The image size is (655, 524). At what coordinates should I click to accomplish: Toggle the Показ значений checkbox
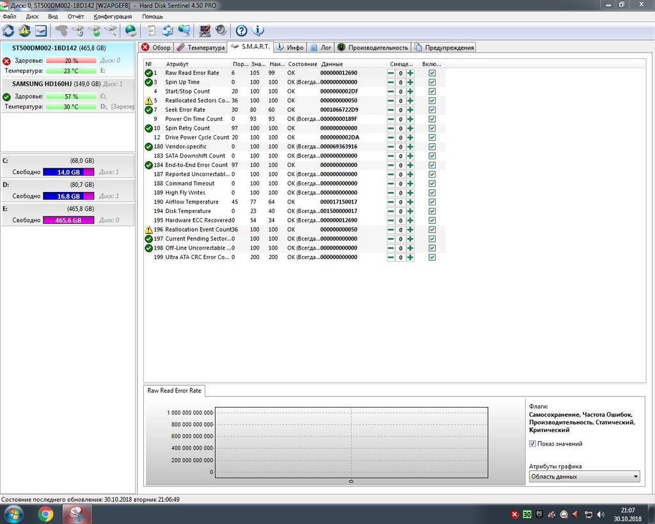click(x=533, y=444)
